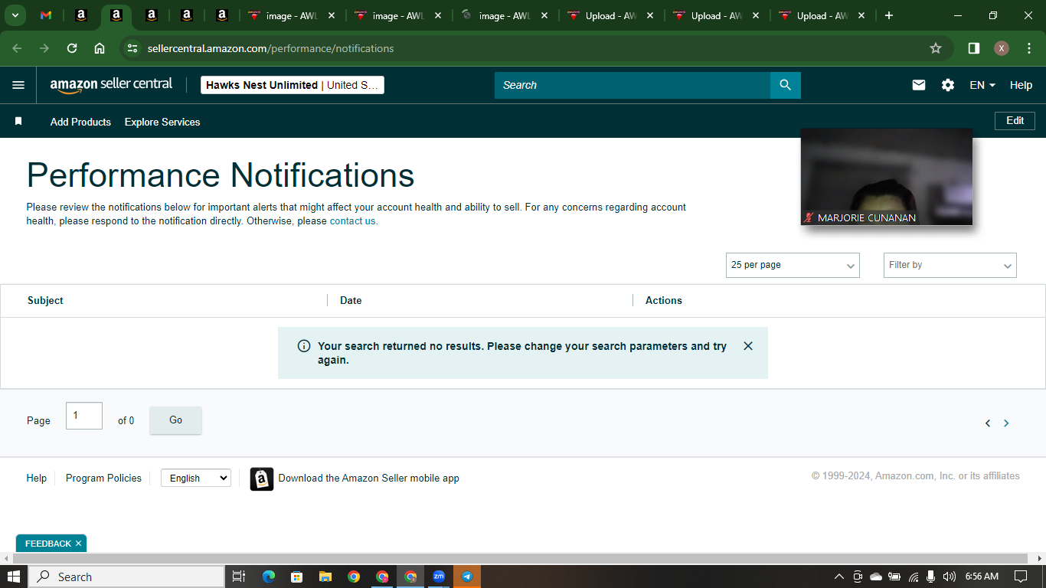Image resolution: width=1046 pixels, height=588 pixels.
Task: Open File Explorer from taskbar
Action: point(325,577)
